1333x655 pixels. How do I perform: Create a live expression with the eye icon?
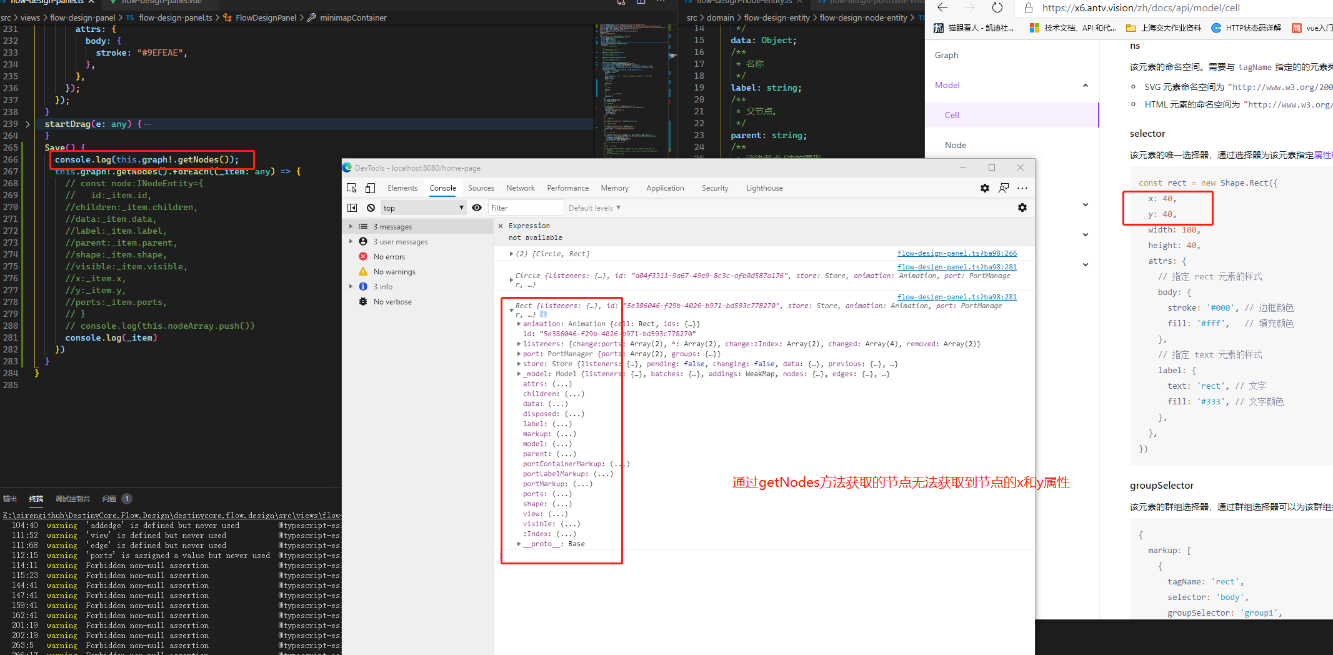point(477,207)
